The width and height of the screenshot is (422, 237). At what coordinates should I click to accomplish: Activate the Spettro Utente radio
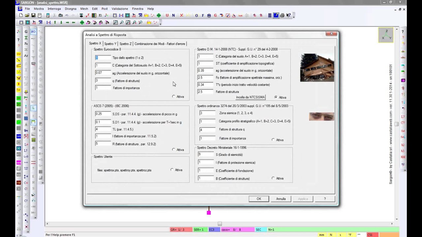click(172, 170)
